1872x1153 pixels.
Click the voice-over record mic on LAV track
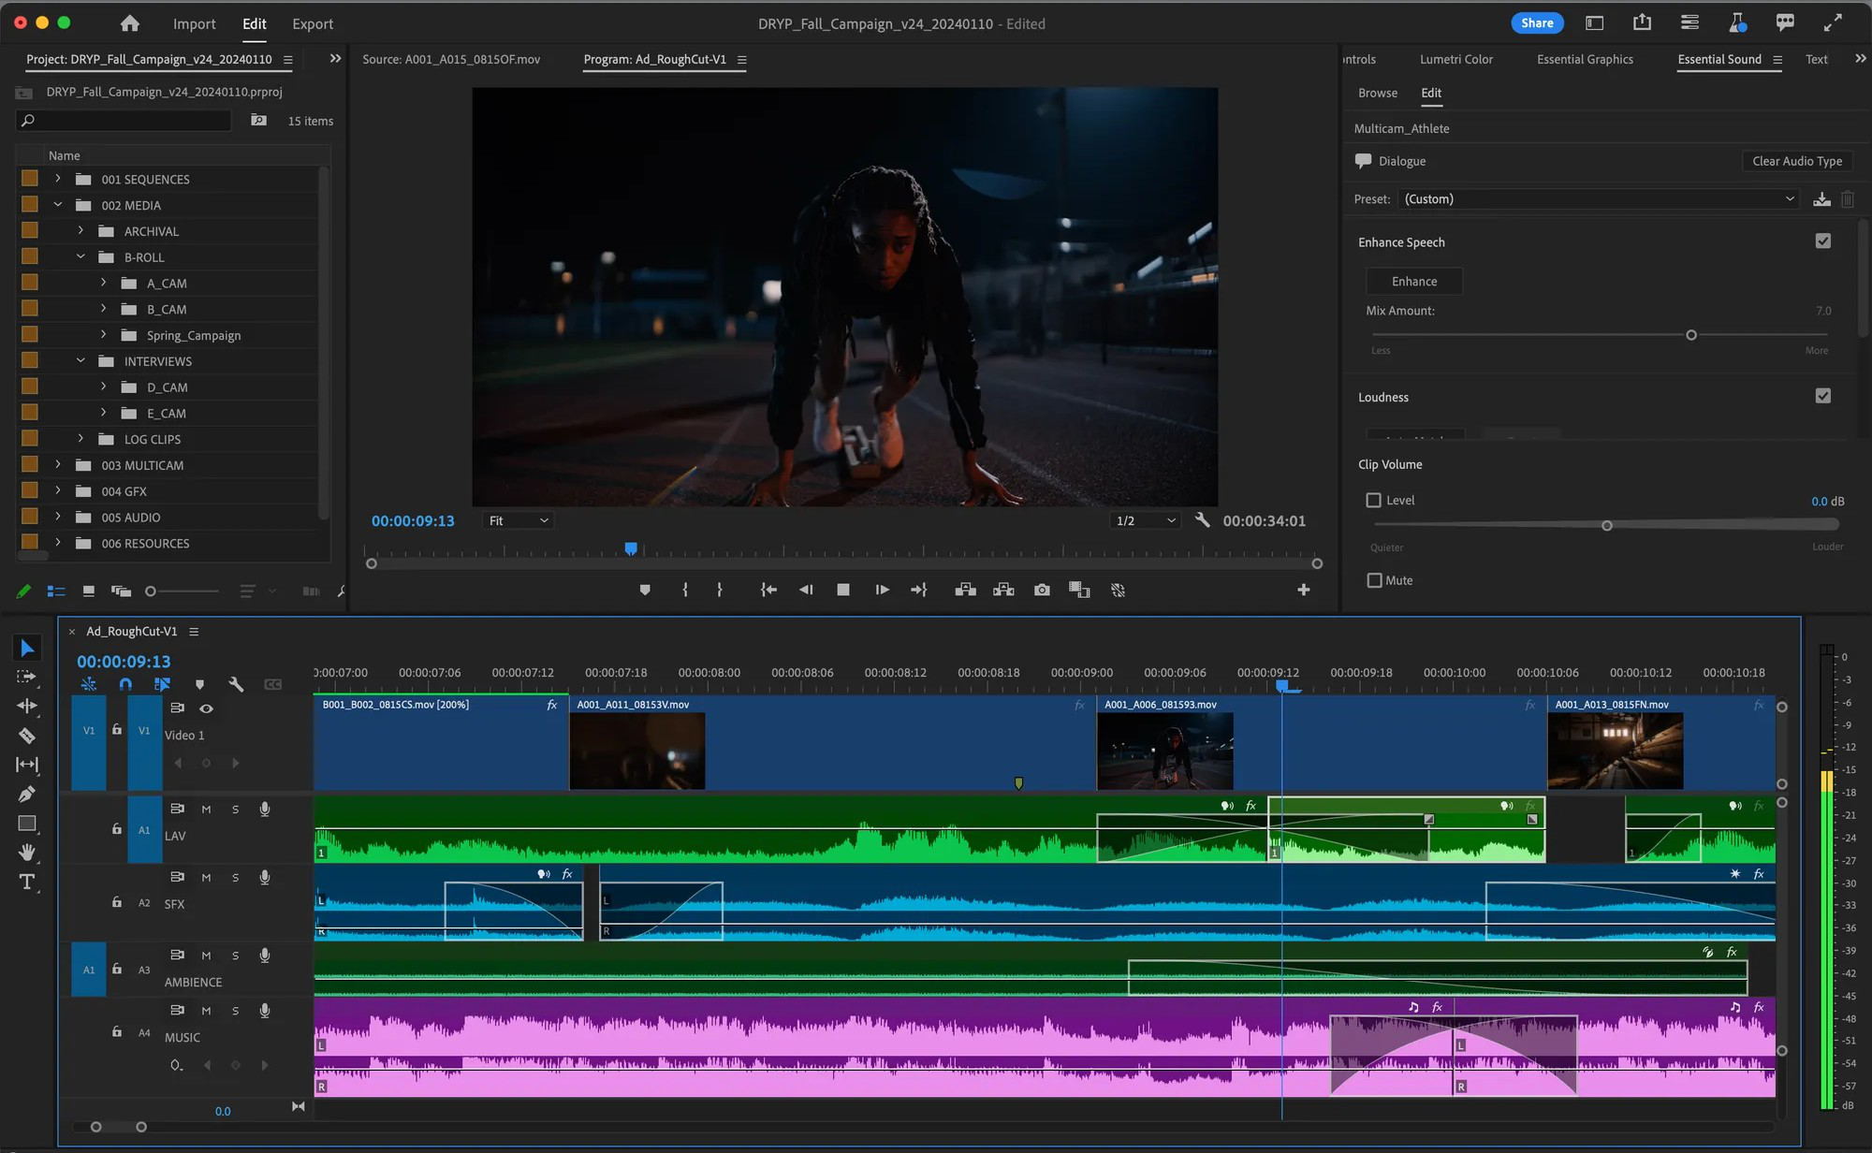[x=265, y=809]
